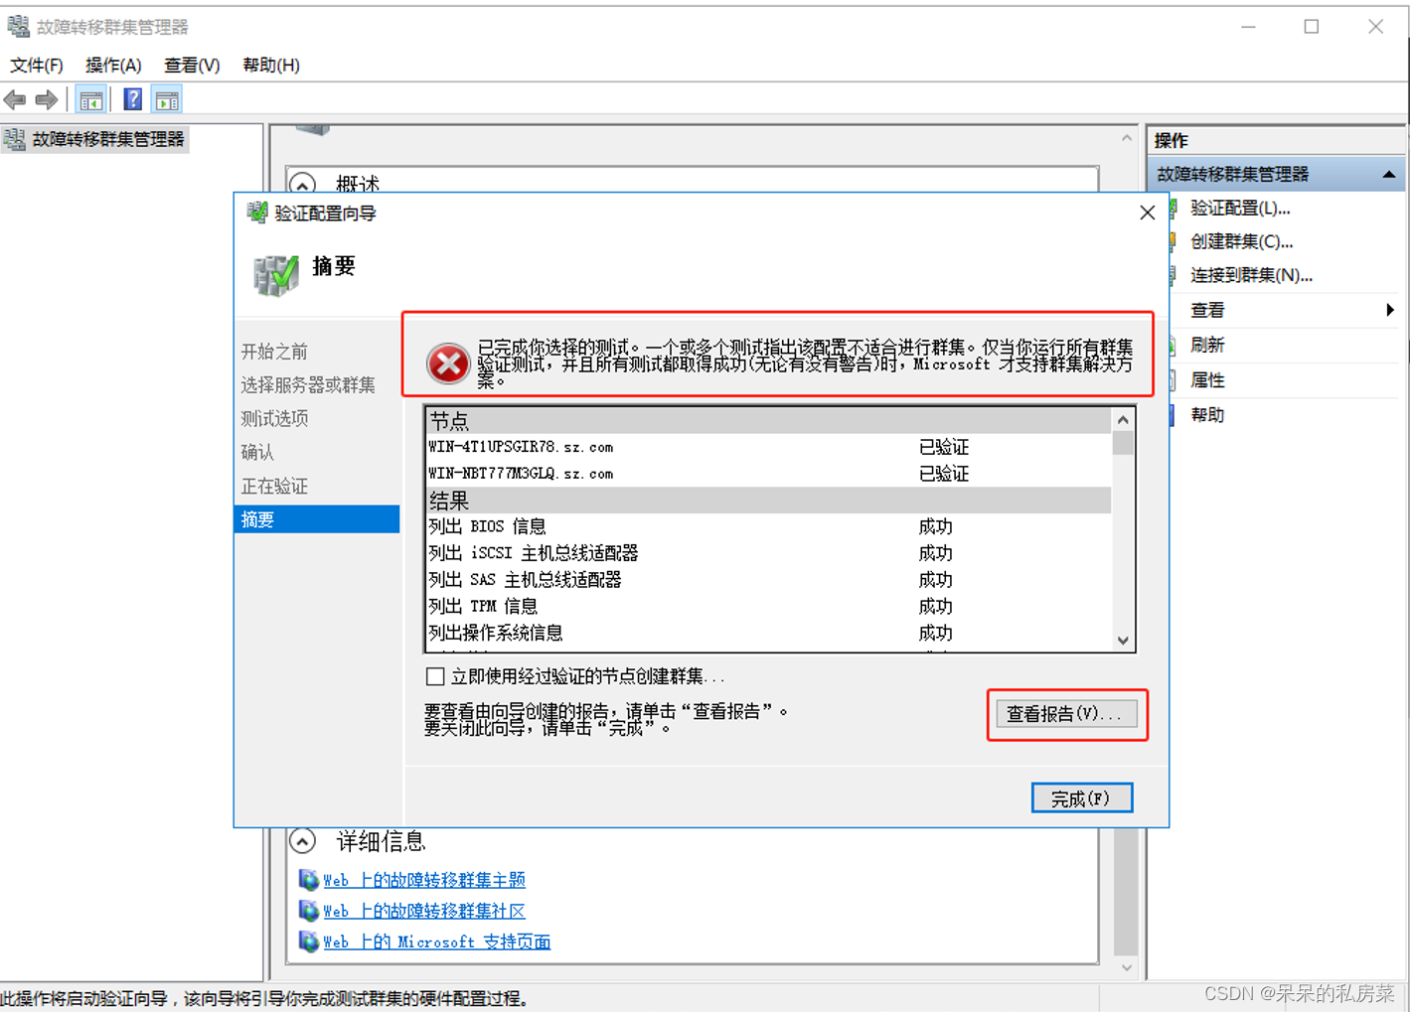Open the 查看(V) menu

coord(192,66)
